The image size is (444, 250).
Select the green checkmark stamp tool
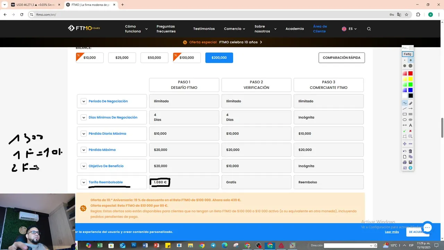(404, 131)
